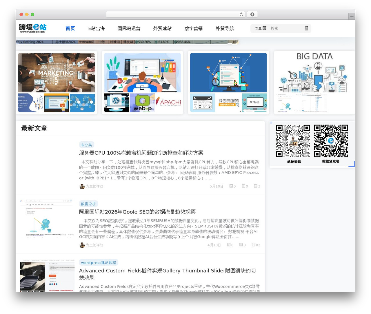Open the 文章 search type dropdown
Viewport: 371px width, 314px height.
260,28
